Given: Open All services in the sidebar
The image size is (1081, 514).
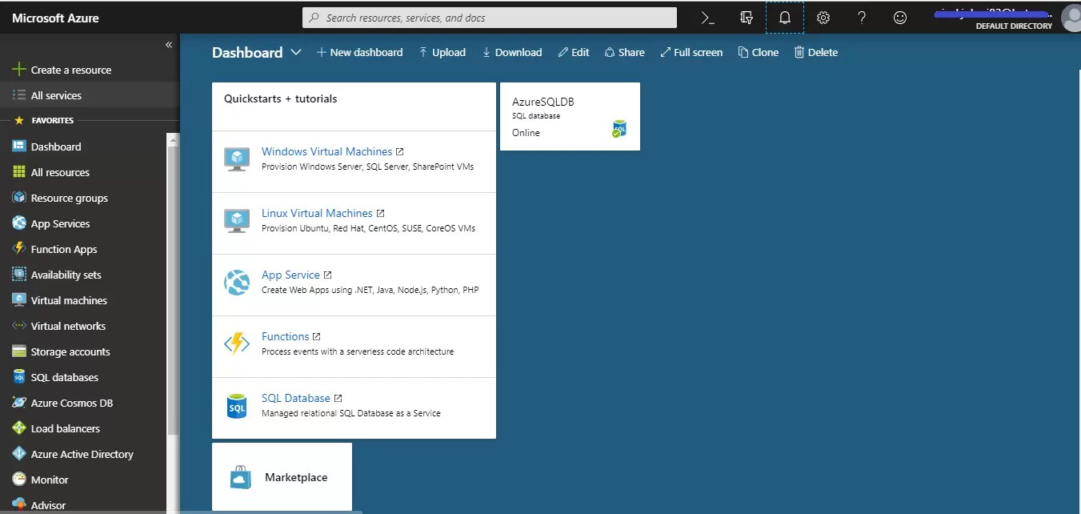Looking at the screenshot, I should pos(90,95).
